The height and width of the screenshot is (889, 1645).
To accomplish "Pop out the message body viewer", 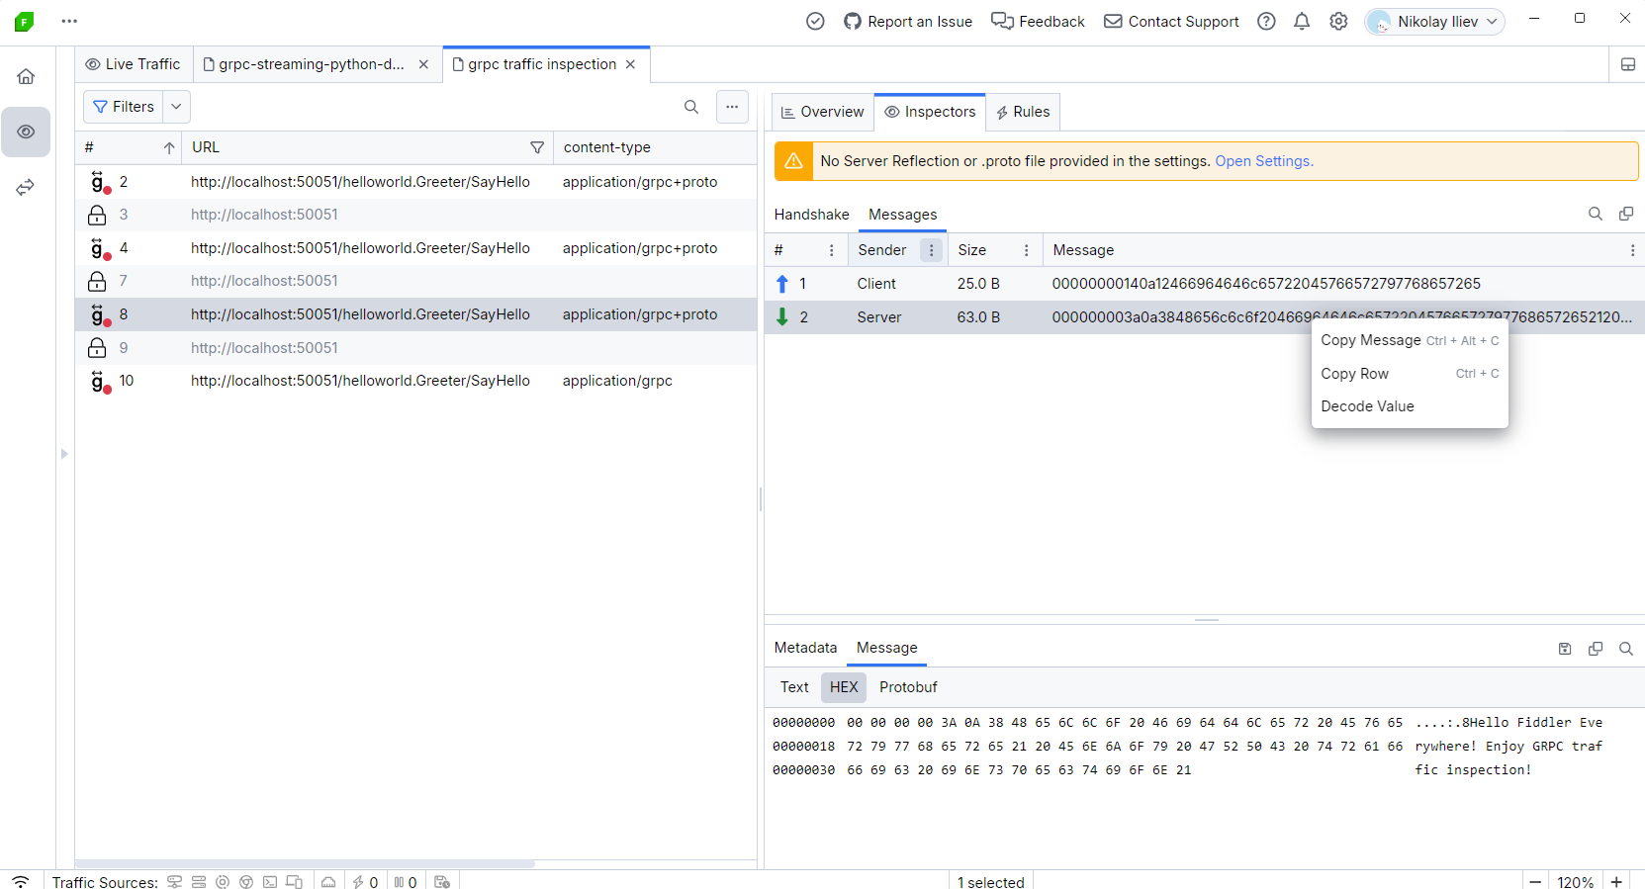I will coord(1596,649).
